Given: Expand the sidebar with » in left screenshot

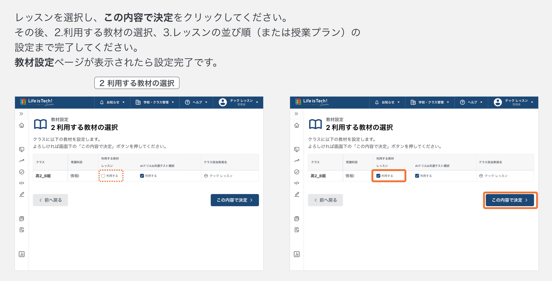Looking at the screenshot, I should pos(21,114).
